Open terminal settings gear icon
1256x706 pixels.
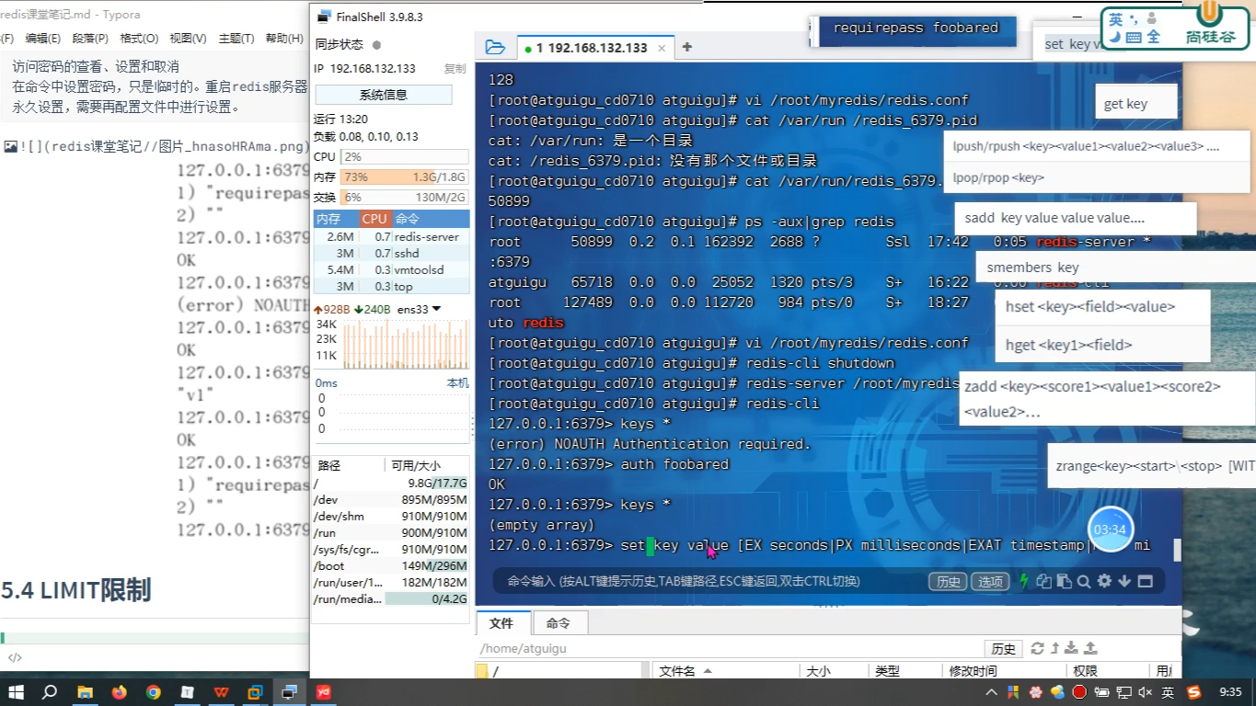(x=1104, y=581)
